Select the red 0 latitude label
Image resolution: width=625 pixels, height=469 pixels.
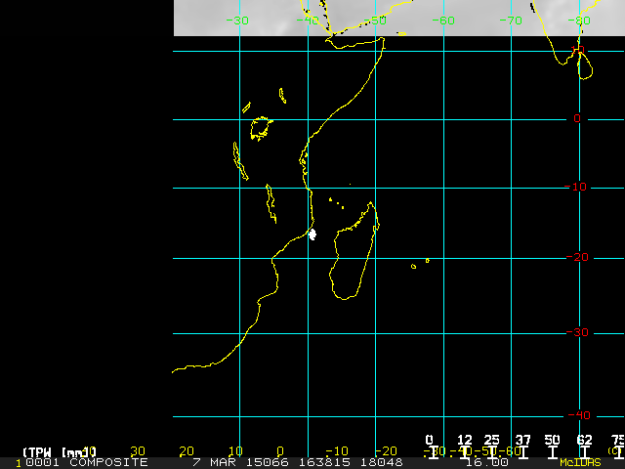[577, 119]
